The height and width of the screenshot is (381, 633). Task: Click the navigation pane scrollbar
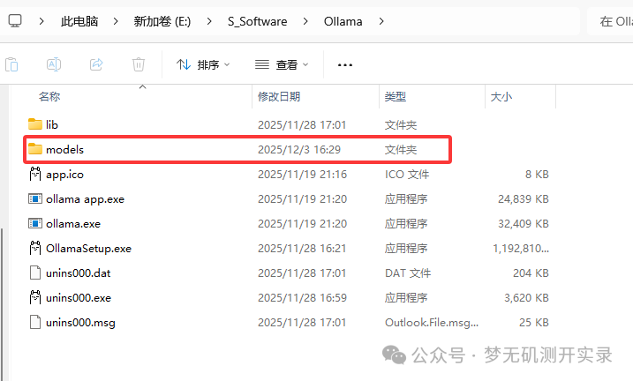tap(2, 304)
